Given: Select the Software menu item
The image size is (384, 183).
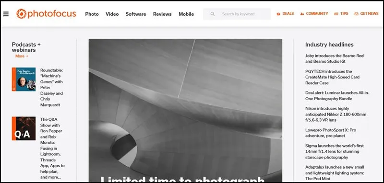Looking at the screenshot, I should [136, 14].
